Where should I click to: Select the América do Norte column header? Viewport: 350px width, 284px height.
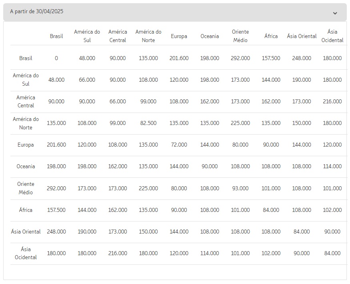[148, 36]
